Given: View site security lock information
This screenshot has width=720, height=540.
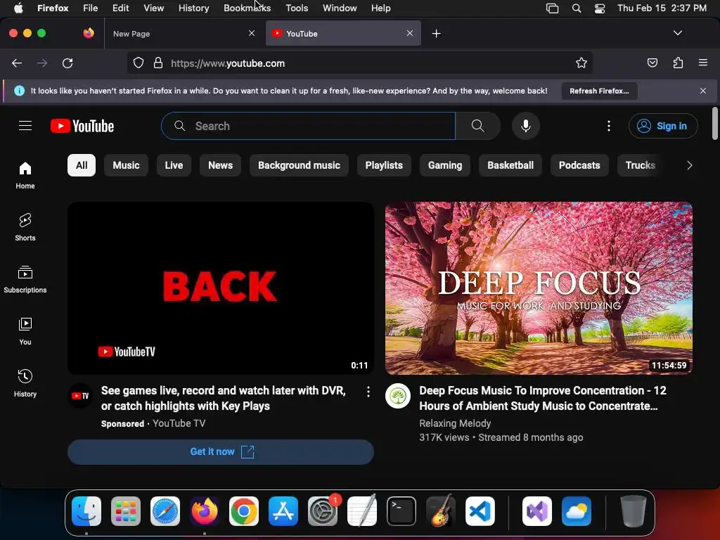Looking at the screenshot, I should pos(158,63).
